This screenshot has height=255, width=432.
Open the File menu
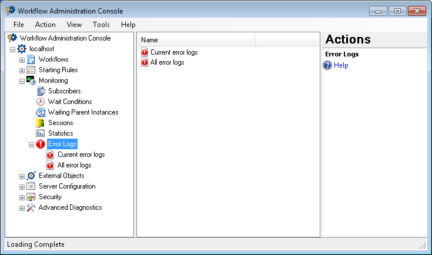tap(19, 25)
